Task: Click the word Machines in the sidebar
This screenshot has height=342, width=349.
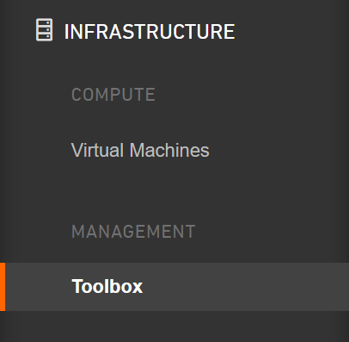Action: pyautogui.click(x=169, y=150)
